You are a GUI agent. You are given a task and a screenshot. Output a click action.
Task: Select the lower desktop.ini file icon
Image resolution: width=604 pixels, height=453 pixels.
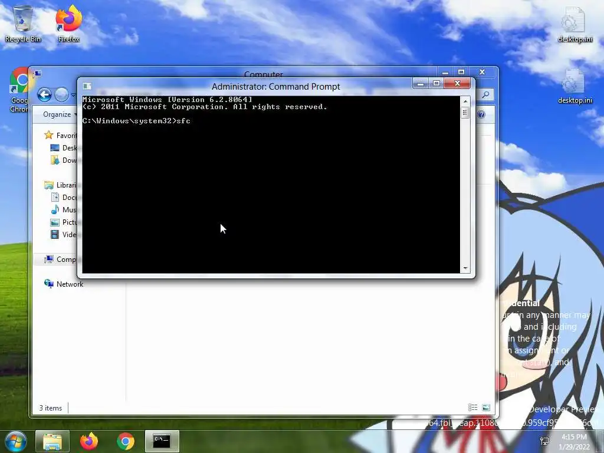pos(575,86)
